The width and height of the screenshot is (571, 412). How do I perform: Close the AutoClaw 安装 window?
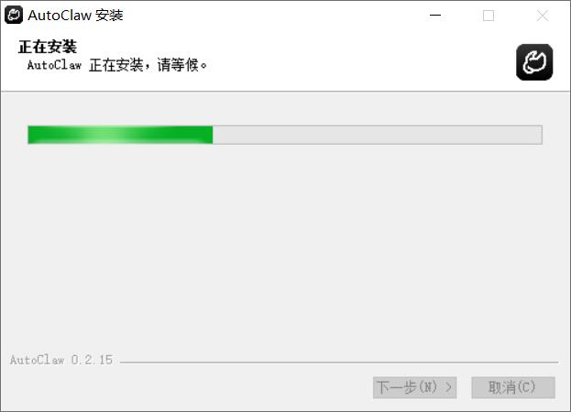(543, 16)
